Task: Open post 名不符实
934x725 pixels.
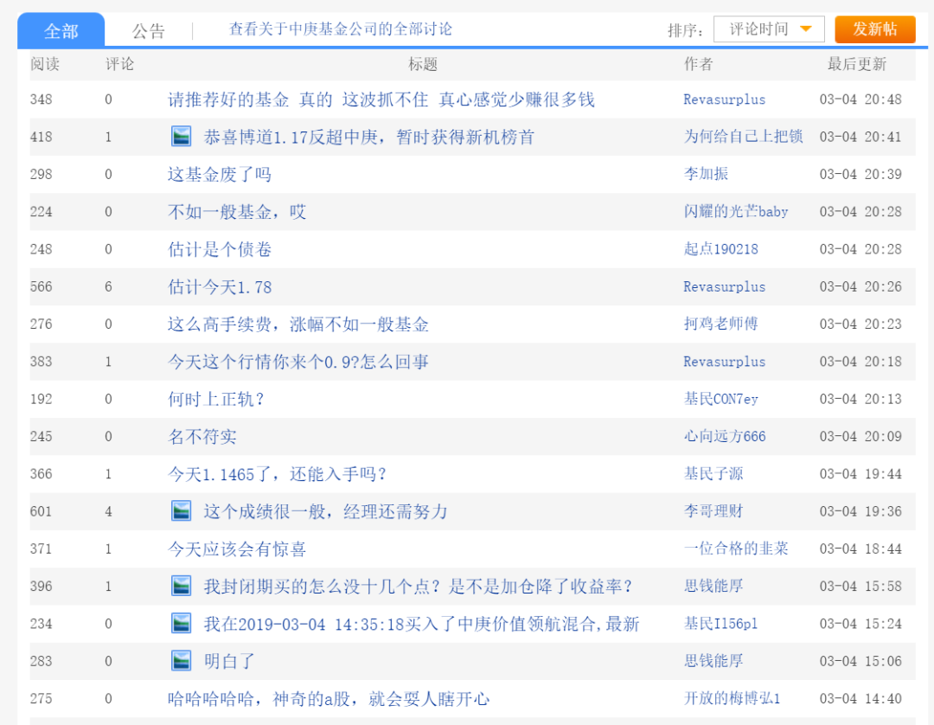Action: (202, 437)
